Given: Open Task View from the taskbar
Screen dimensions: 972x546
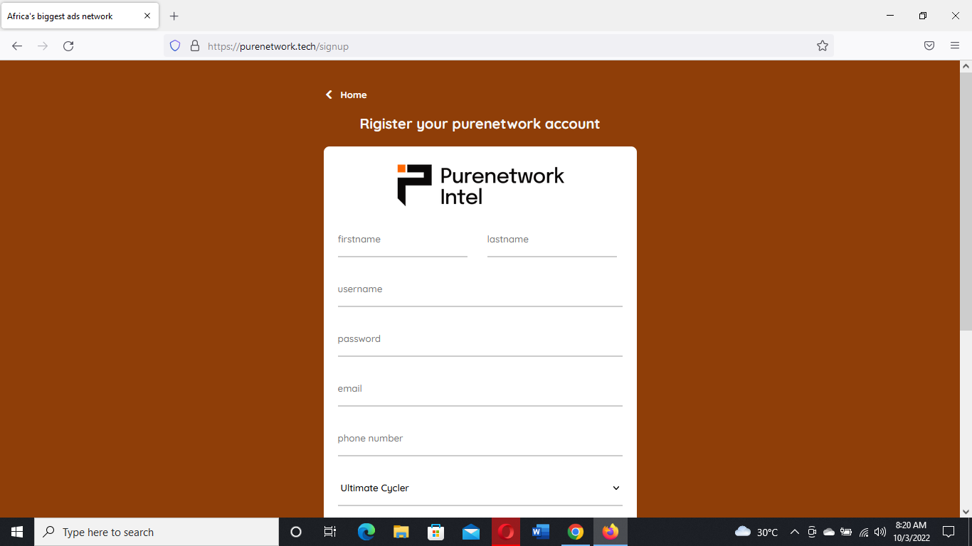Looking at the screenshot, I should coord(330,532).
